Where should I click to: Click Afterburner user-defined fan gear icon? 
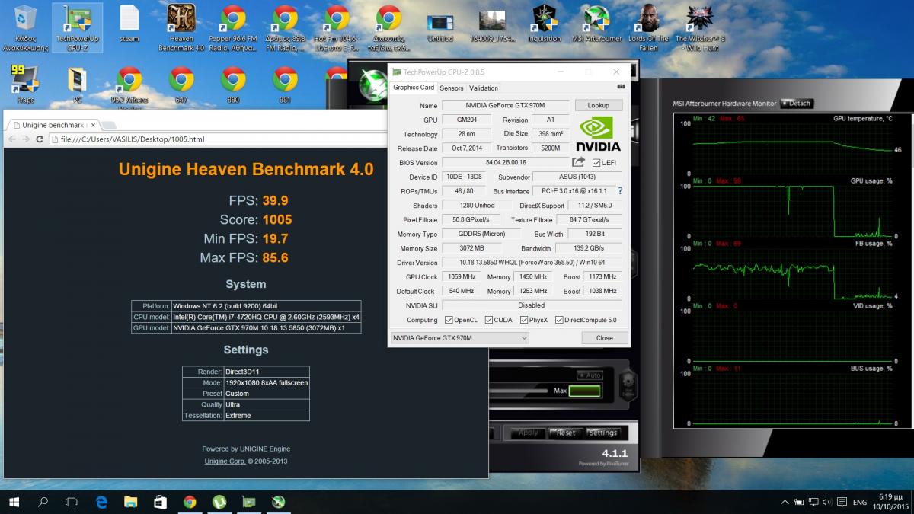pyautogui.click(x=628, y=384)
